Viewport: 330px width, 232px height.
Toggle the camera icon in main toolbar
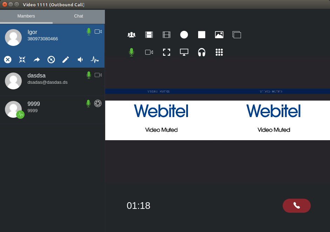coord(149,52)
